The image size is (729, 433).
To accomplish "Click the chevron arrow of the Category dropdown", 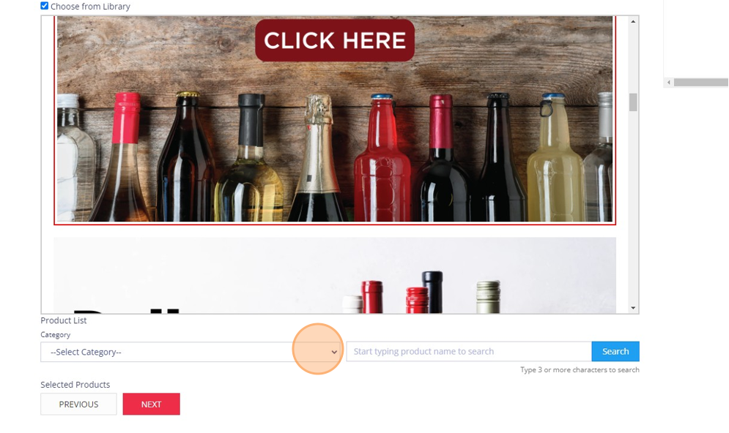I will pyautogui.click(x=334, y=352).
